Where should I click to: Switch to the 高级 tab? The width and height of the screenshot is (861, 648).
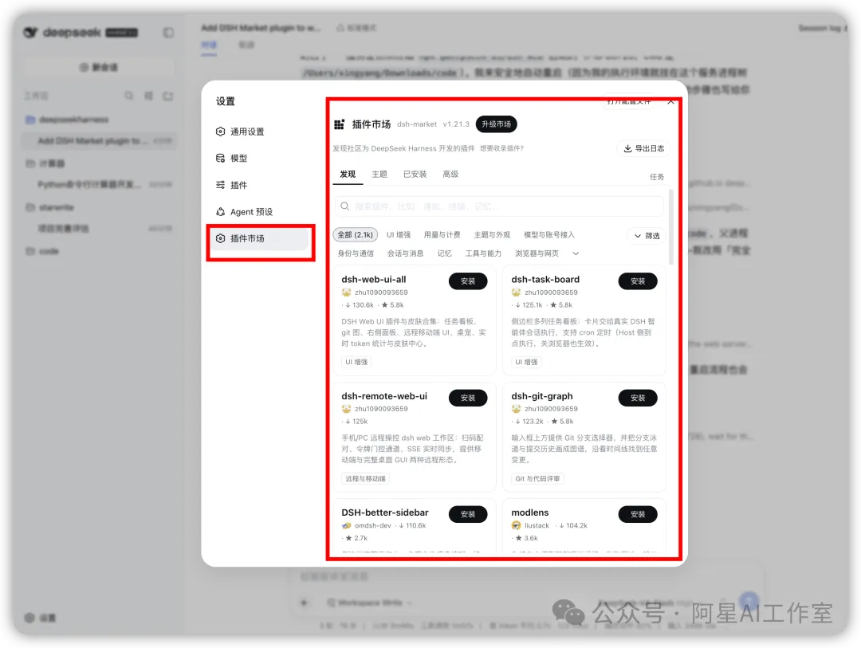tap(450, 174)
